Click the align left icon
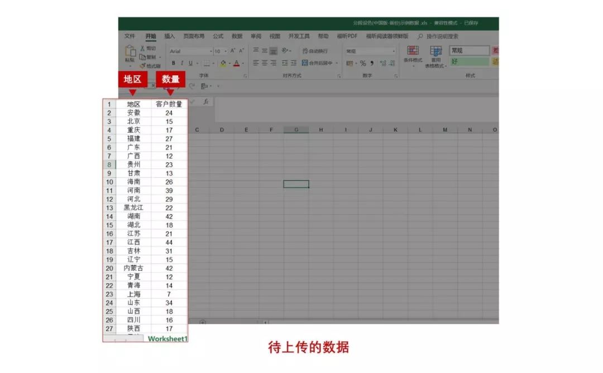The width and height of the screenshot is (603, 373). coord(256,62)
